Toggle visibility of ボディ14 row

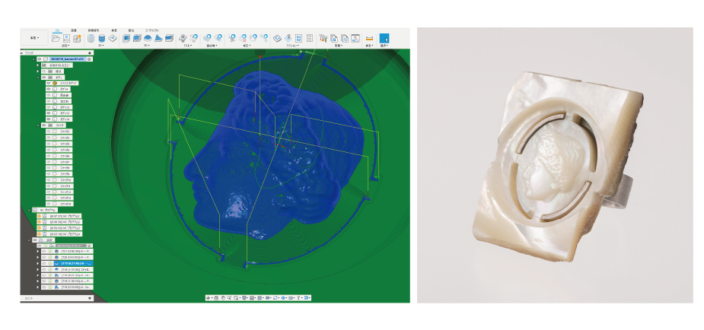(x=49, y=119)
